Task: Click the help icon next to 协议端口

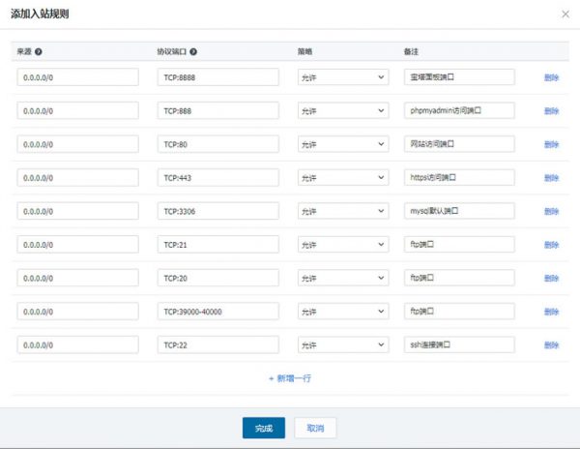Action: coord(194,51)
